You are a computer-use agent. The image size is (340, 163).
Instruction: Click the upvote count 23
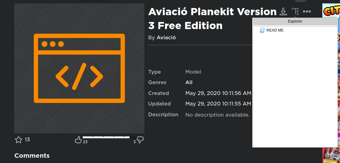pyautogui.click(x=85, y=142)
